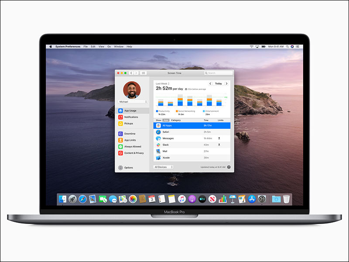Open the File menu
The height and width of the screenshot is (262, 349).
click(86, 47)
